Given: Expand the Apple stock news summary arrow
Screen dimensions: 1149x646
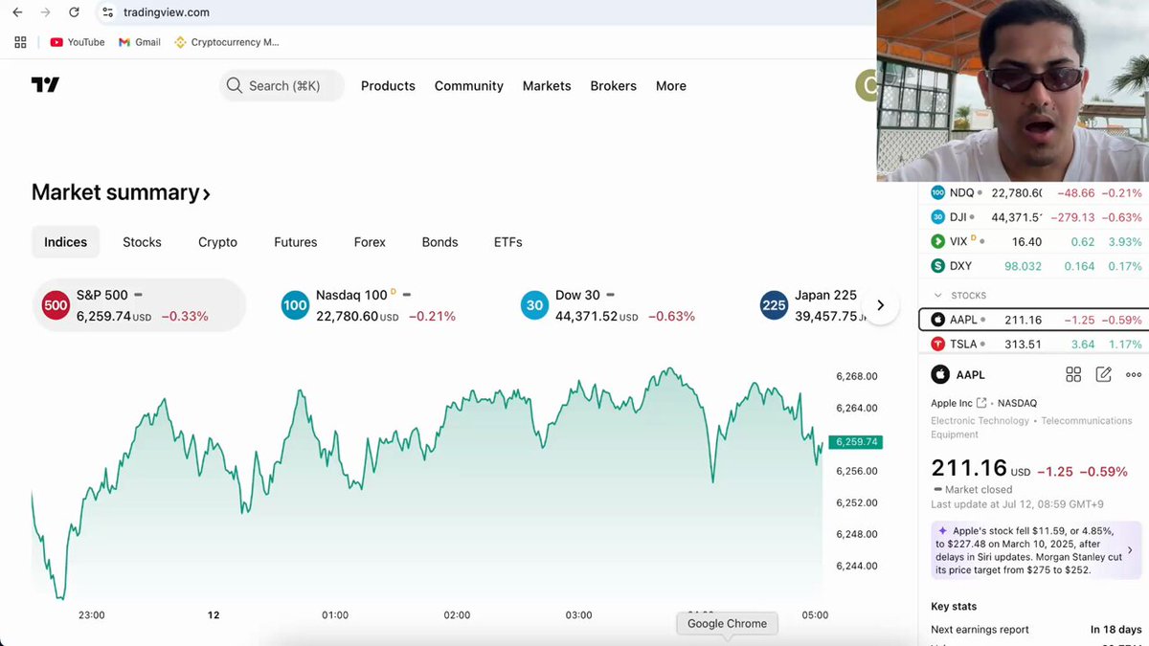Looking at the screenshot, I should 1130,550.
